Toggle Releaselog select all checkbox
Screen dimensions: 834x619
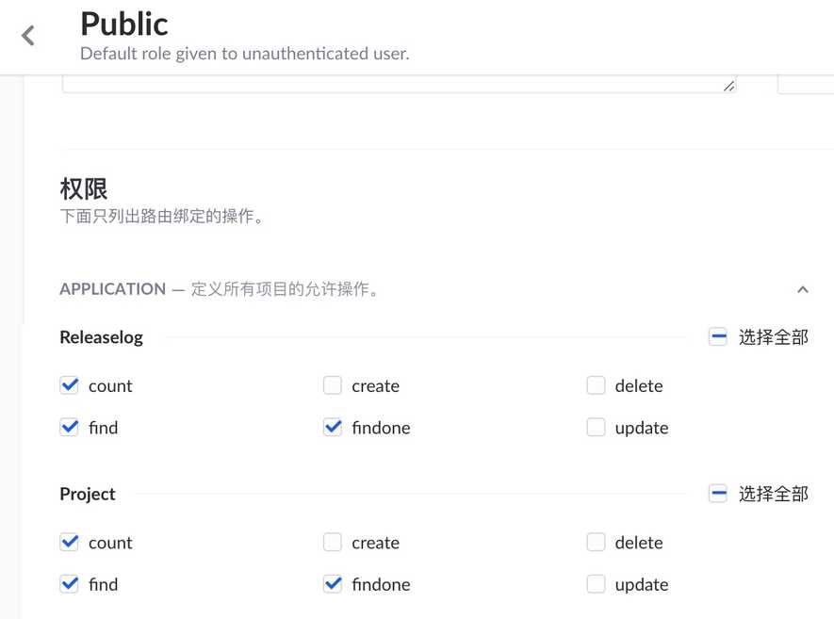click(718, 336)
